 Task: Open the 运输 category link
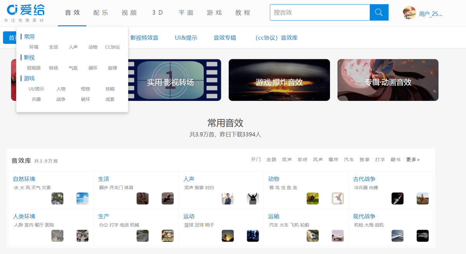(x=273, y=216)
